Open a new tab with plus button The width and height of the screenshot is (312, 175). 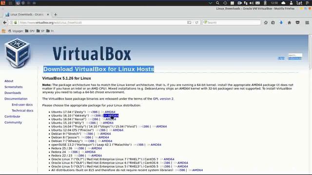(x=56, y=15)
